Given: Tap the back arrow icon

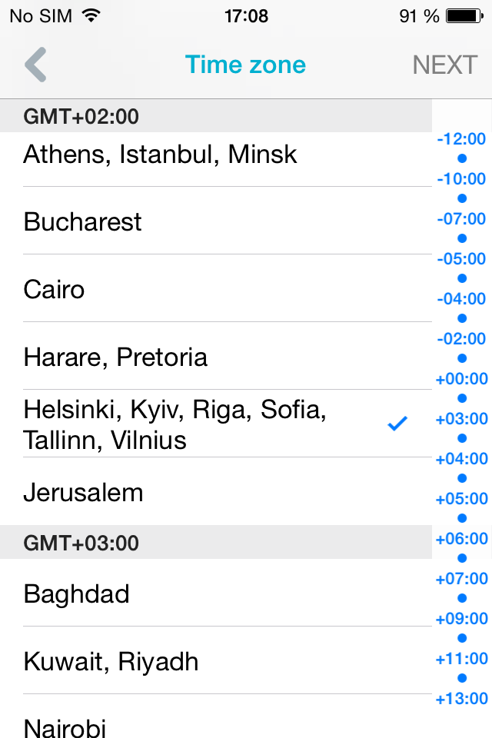Looking at the screenshot, I should 35,65.
